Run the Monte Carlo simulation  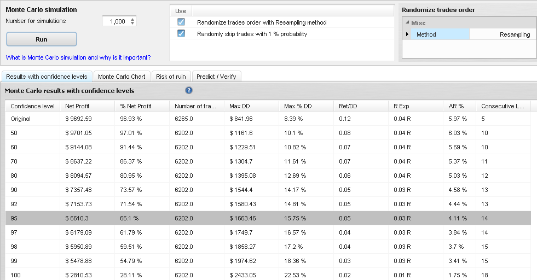tap(42, 39)
